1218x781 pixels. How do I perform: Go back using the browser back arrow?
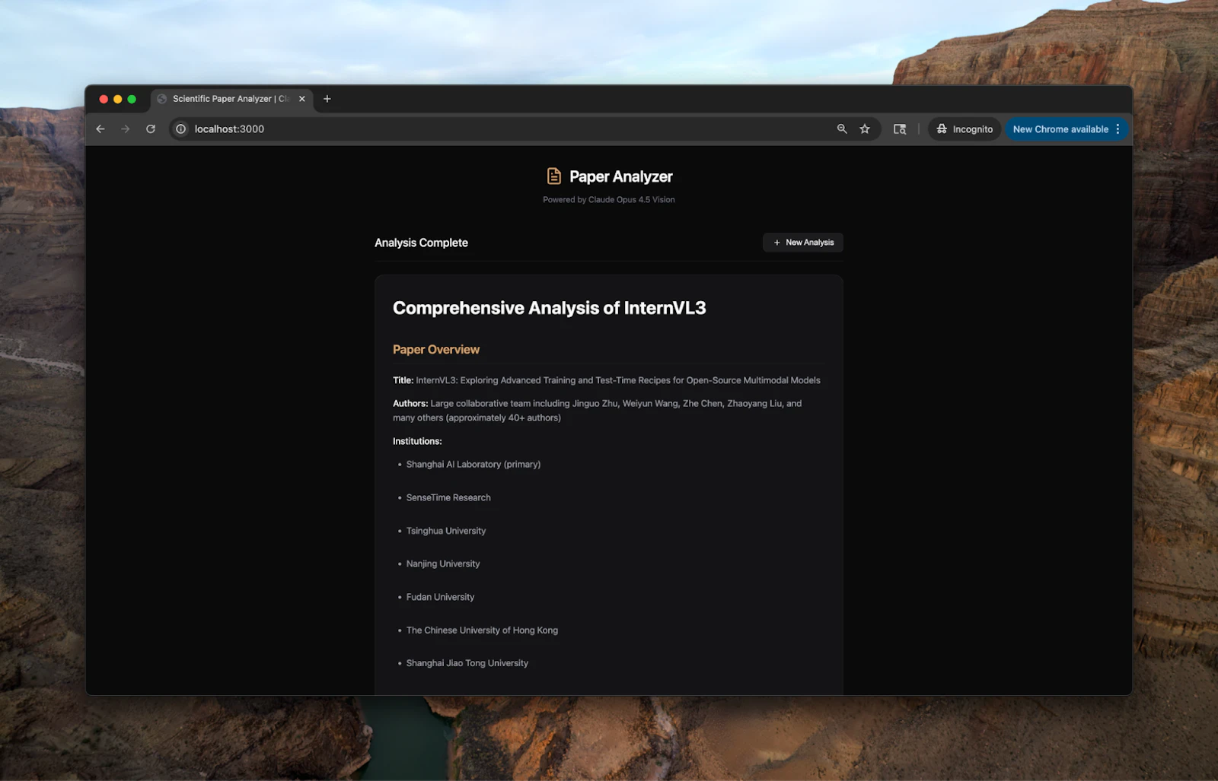(x=100, y=129)
